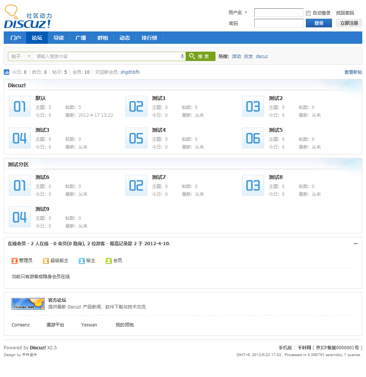This screenshot has height=377, width=366.
Task: Enable the 自动登录 checkbox
Action: (308, 13)
